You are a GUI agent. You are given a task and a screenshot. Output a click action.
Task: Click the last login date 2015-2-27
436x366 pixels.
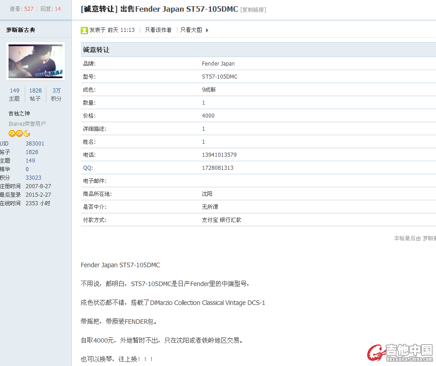pyautogui.click(x=38, y=195)
